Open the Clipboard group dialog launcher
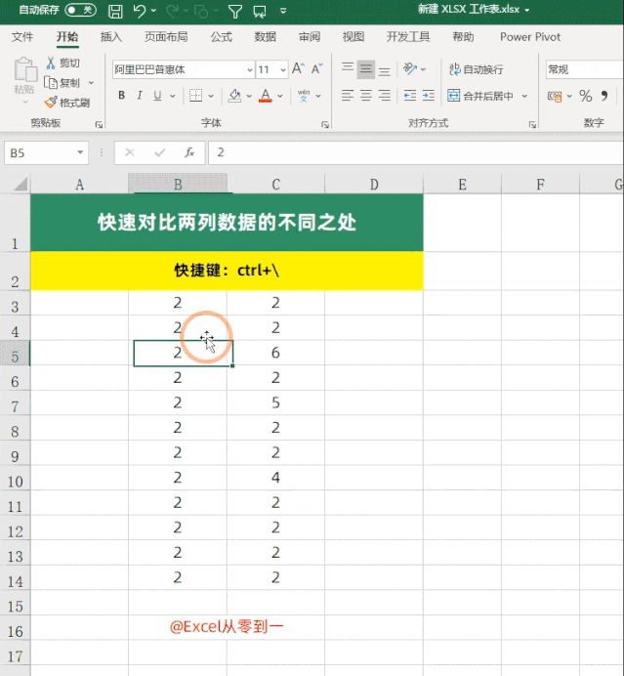624x676 pixels. [99, 125]
